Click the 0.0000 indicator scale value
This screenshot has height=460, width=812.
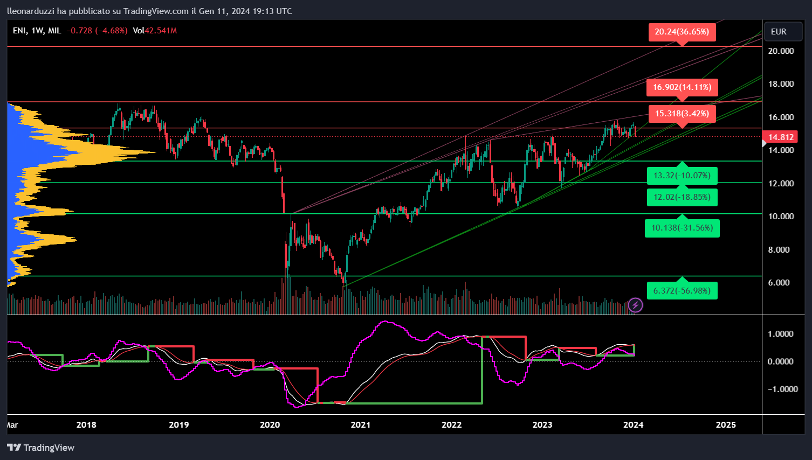coord(781,361)
